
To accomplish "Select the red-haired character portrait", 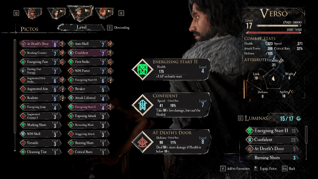I will (104, 14).
